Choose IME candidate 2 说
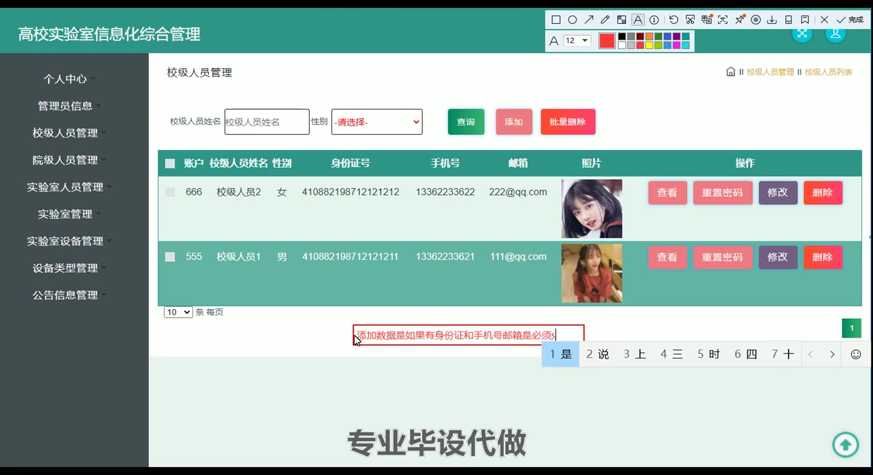 [x=597, y=354]
